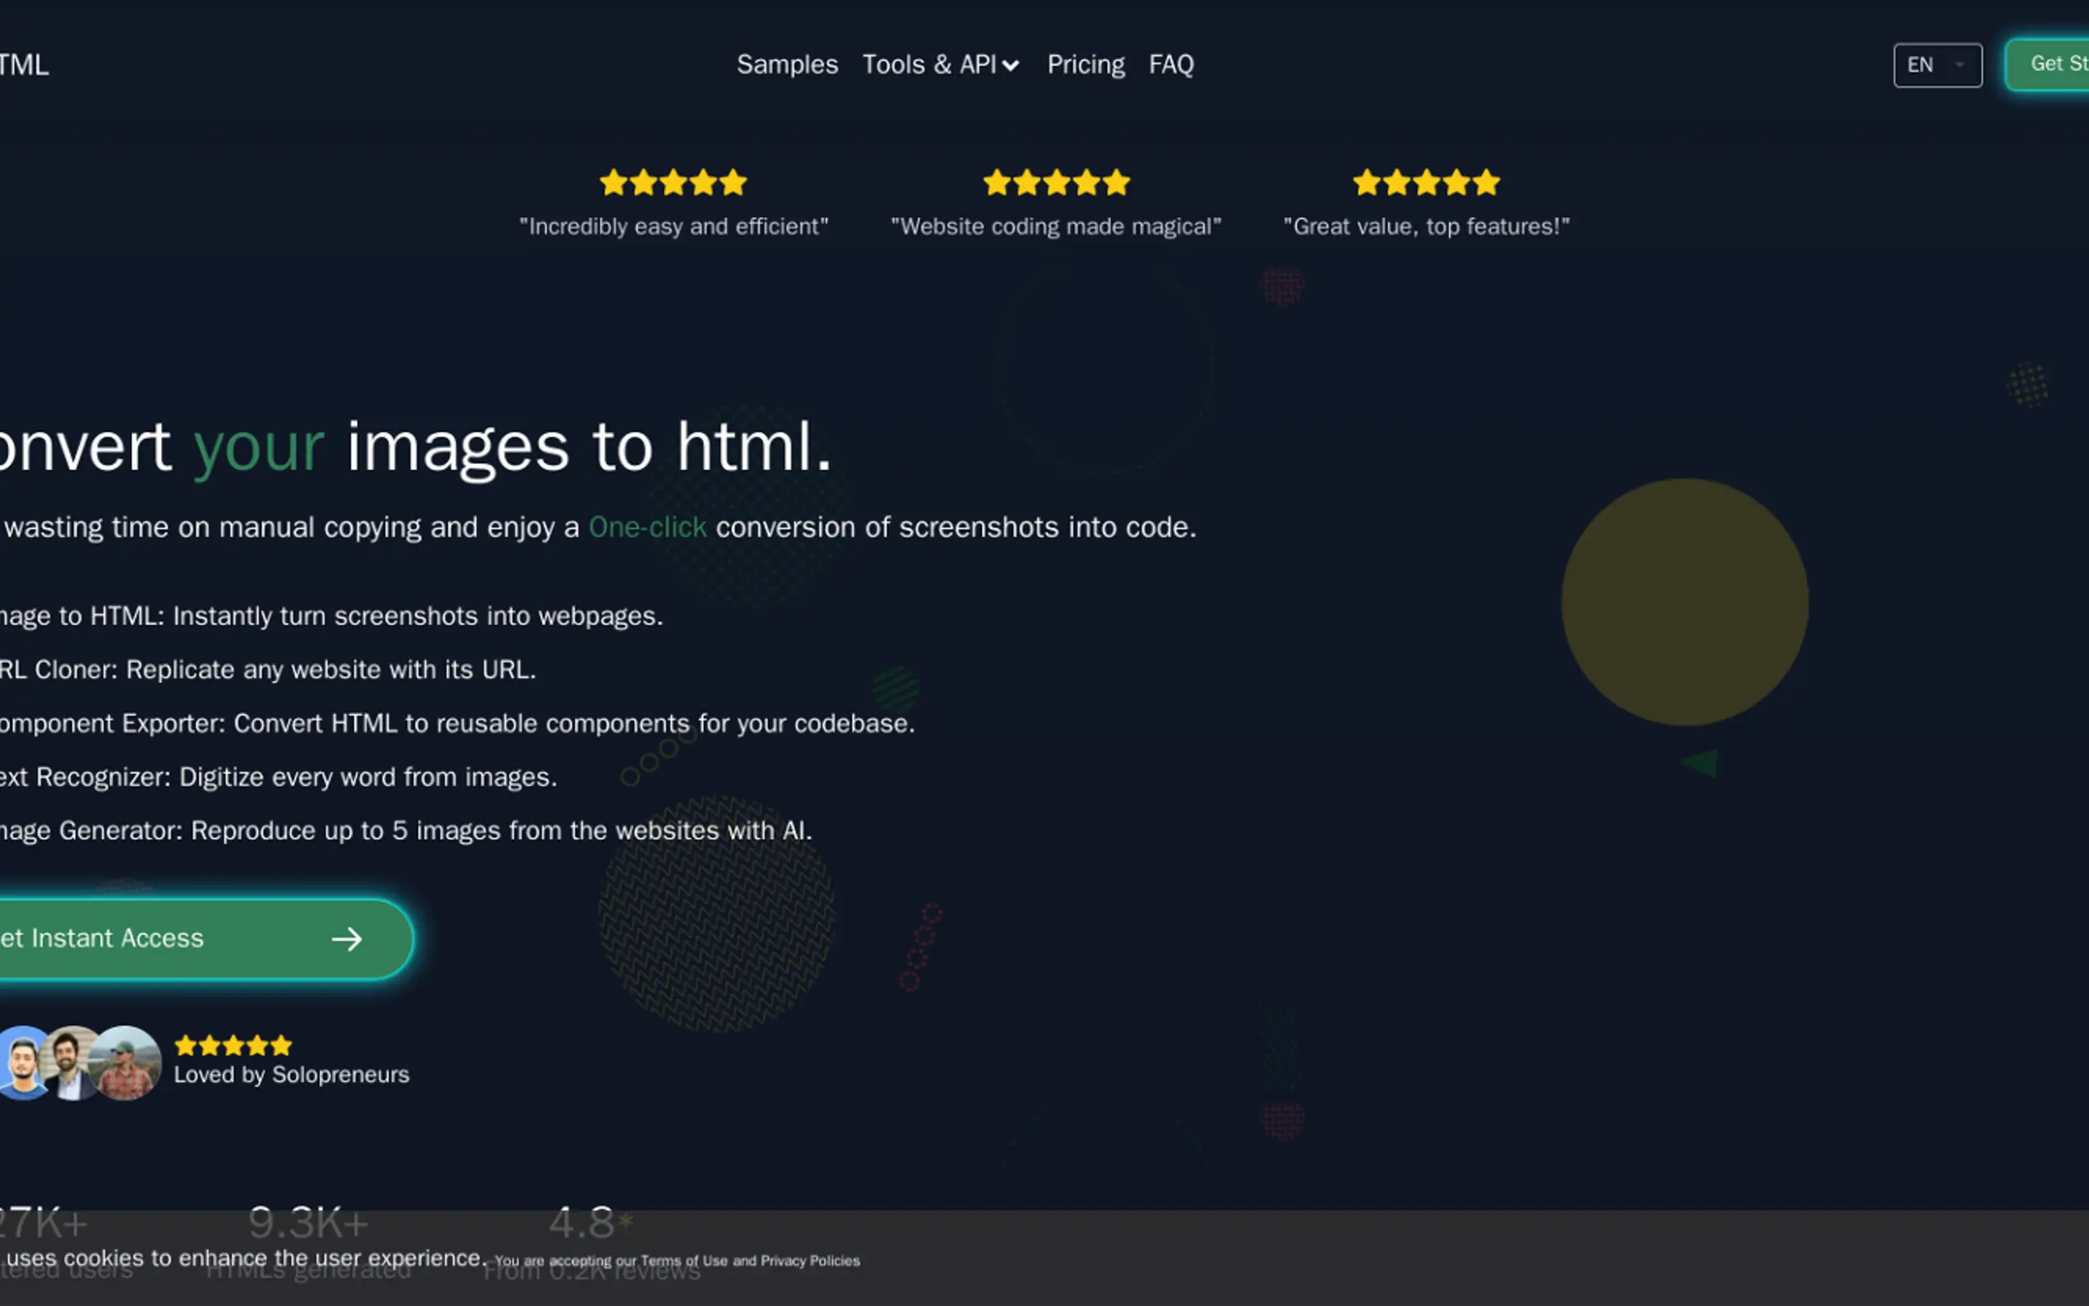Click the stars above Loved by Solopreneurs
2089x1306 pixels.
[x=232, y=1046]
